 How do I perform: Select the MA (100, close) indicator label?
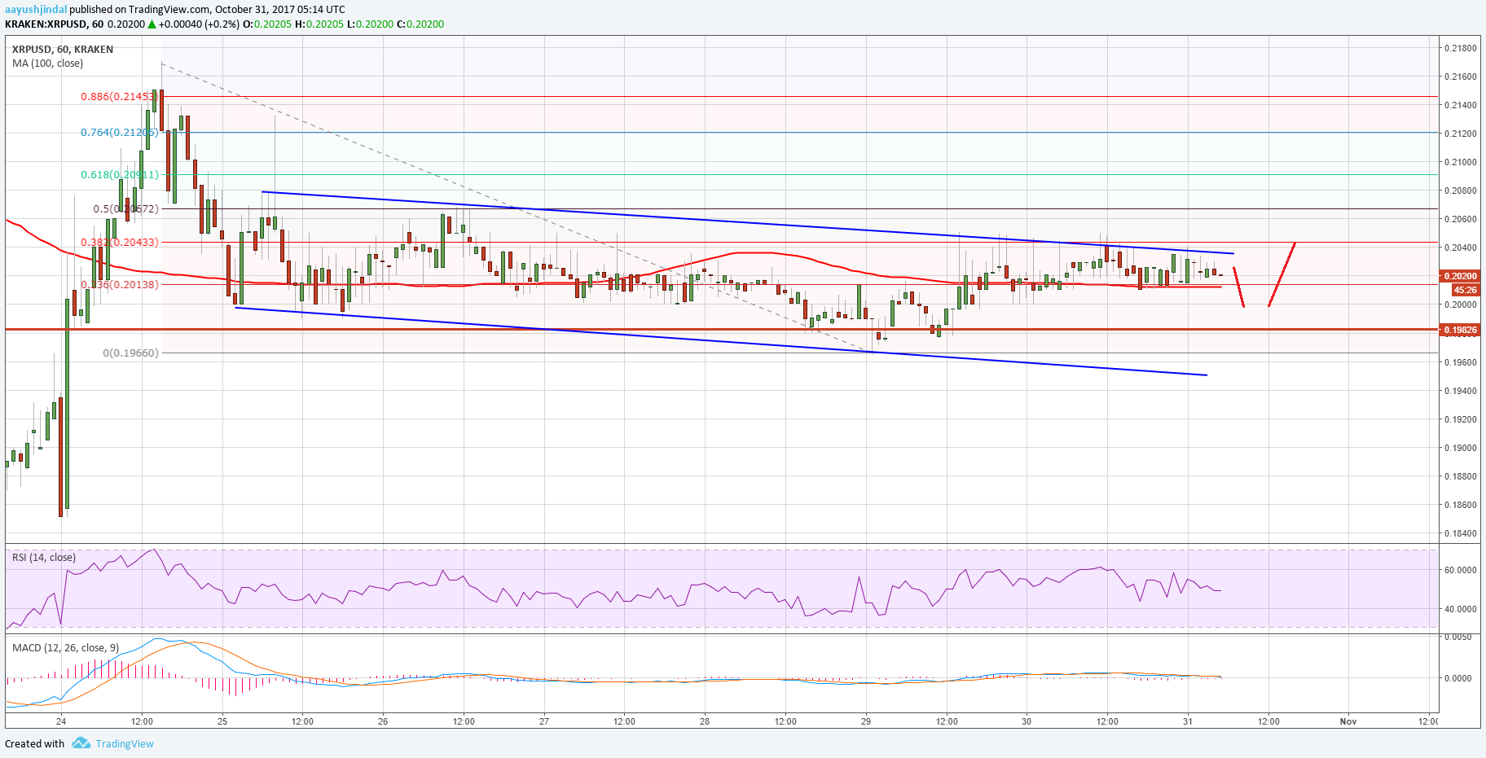tap(47, 64)
